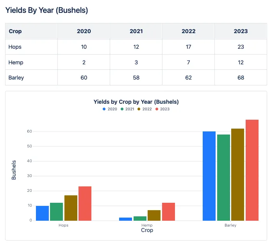Screen dimensions: 273x248
Task: Toggle the 2020 series in chart legend
Action: point(110,109)
